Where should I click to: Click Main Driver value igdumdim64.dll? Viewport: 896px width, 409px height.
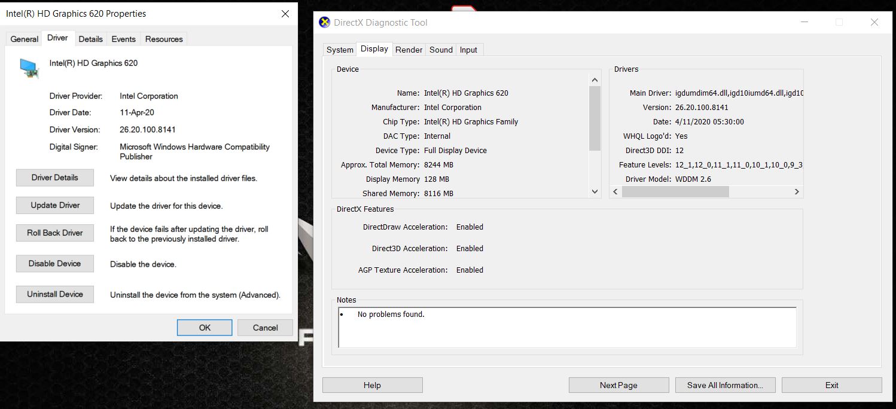(x=739, y=93)
